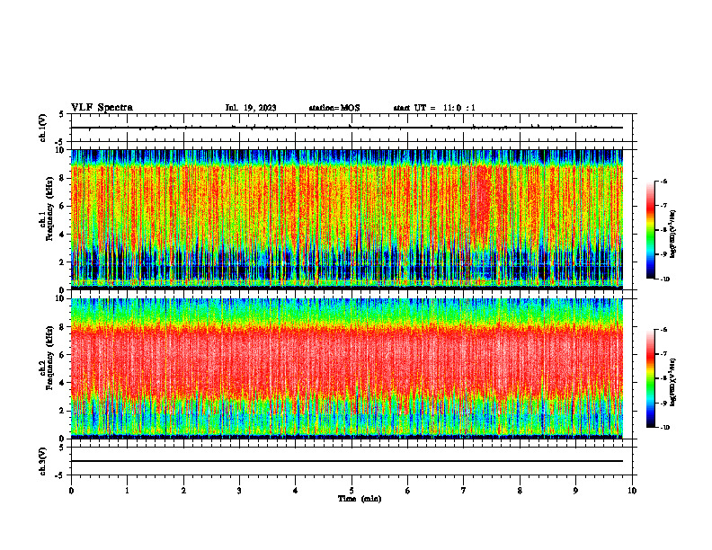Viewport: 712px width, 550px height.
Task: Click the "3" time axis tick label
Action: [239, 491]
